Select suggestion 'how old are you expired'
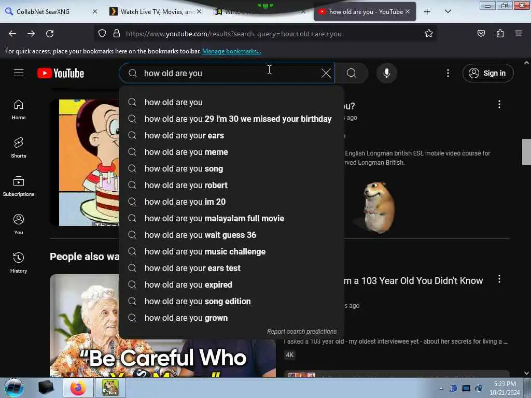The image size is (531, 398). pos(232,285)
